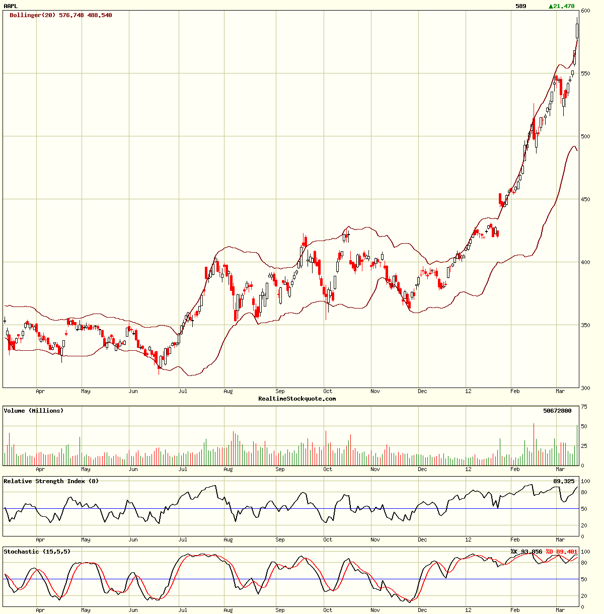Viewport: 604px width, 614px height.
Task: Select the Relative Strength Index (8) panel header
Action: tap(50, 481)
